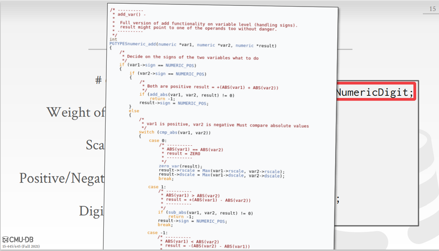Click the PGTYPESnumeric_add function name

pyautogui.click(x=133, y=44)
